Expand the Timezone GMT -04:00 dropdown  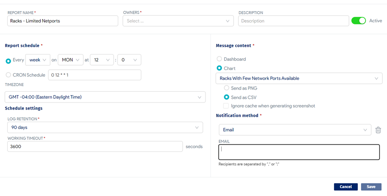[x=105, y=97]
